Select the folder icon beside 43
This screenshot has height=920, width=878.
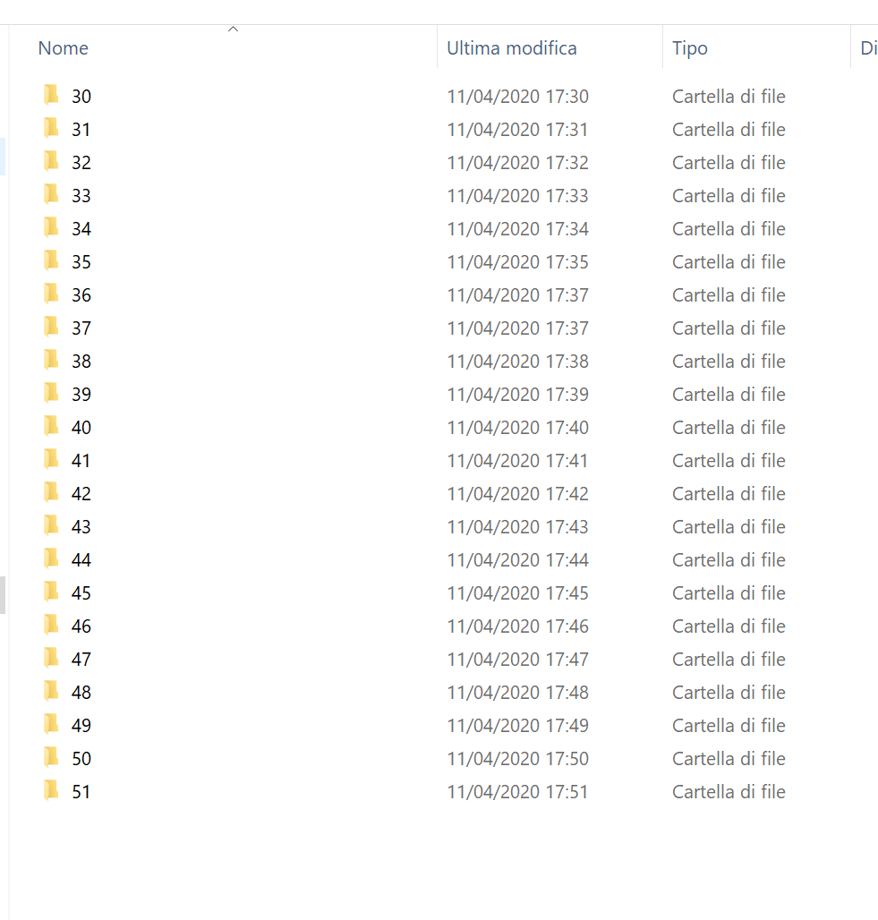[x=52, y=525]
